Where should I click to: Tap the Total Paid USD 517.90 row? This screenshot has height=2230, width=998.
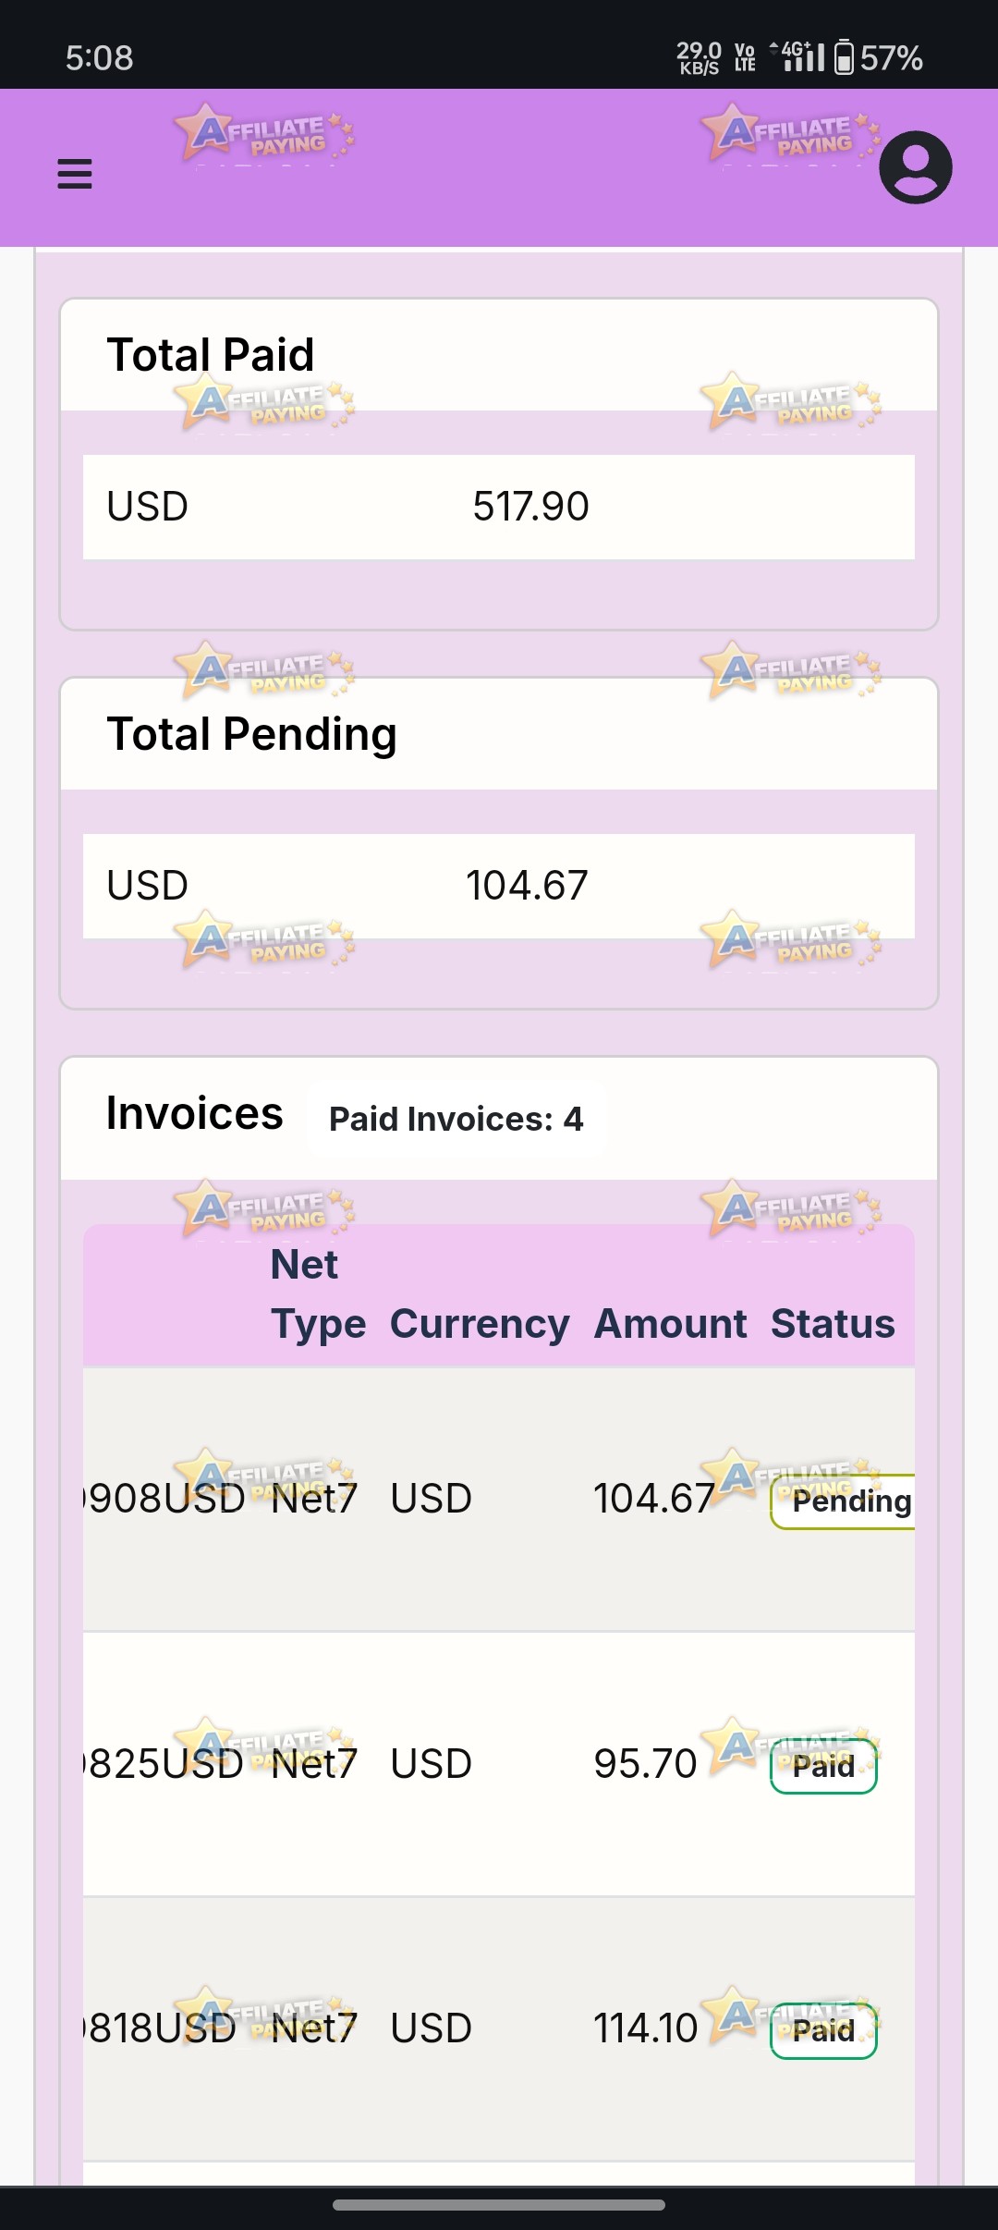[x=499, y=507]
